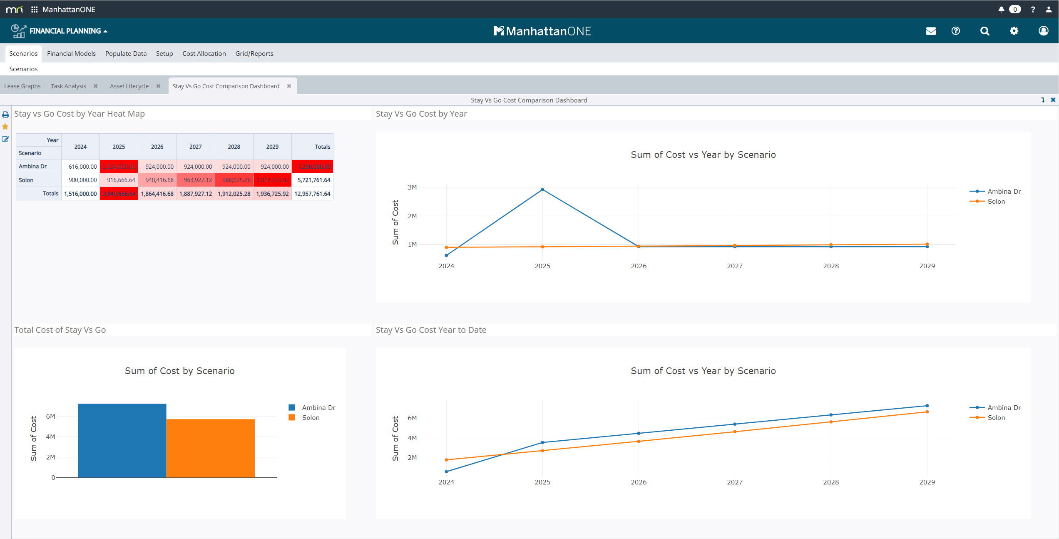Close the Task Analysis tab
The width and height of the screenshot is (1059, 539).
pos(96,86)
